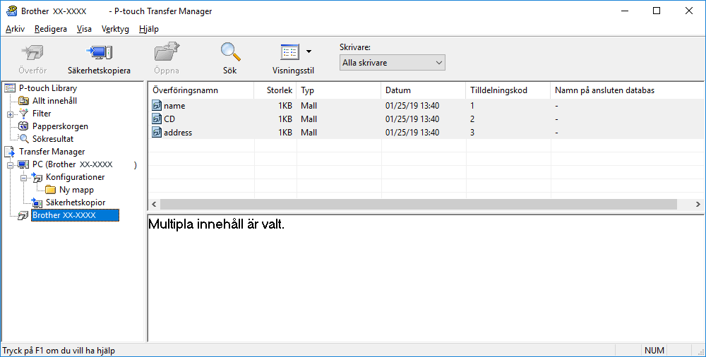Click the Öppna folder toolbar icon
The image size is (706, 357).
coord(167,52)
